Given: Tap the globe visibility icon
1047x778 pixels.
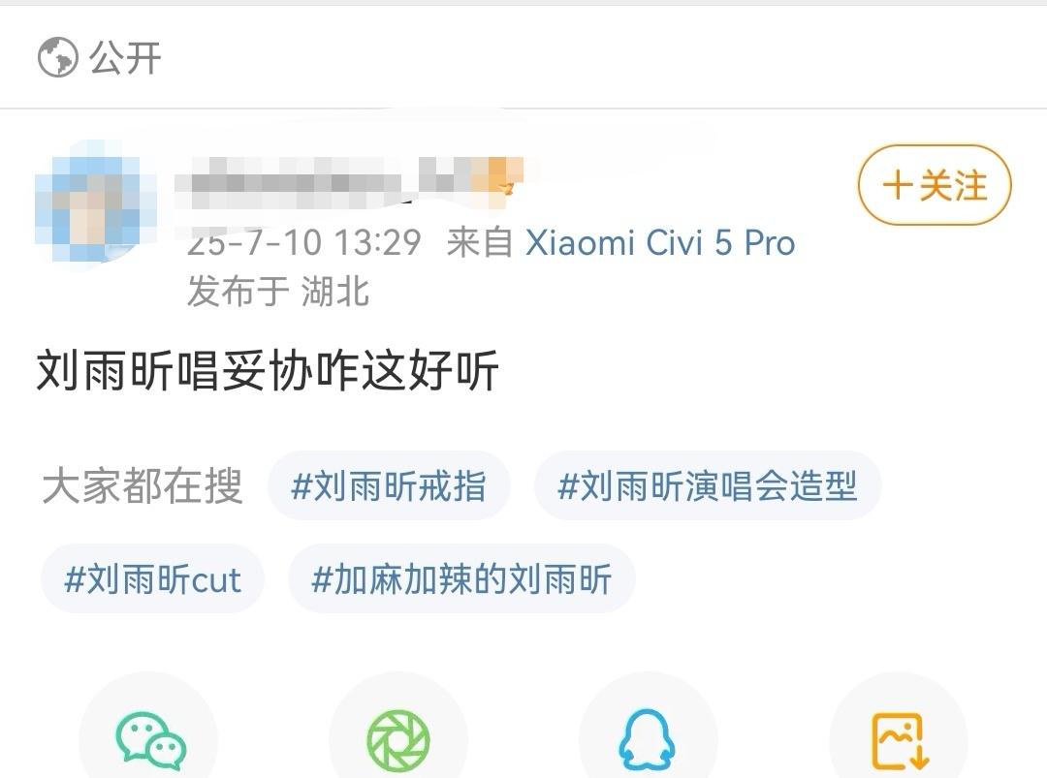Looking at the screenshot, I should pos(57,57).
